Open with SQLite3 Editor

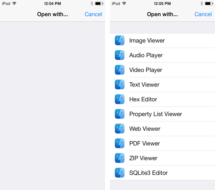click(x=162, y=173)
